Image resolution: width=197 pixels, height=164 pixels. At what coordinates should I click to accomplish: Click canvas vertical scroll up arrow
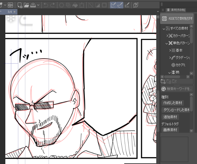click(158, 17)
